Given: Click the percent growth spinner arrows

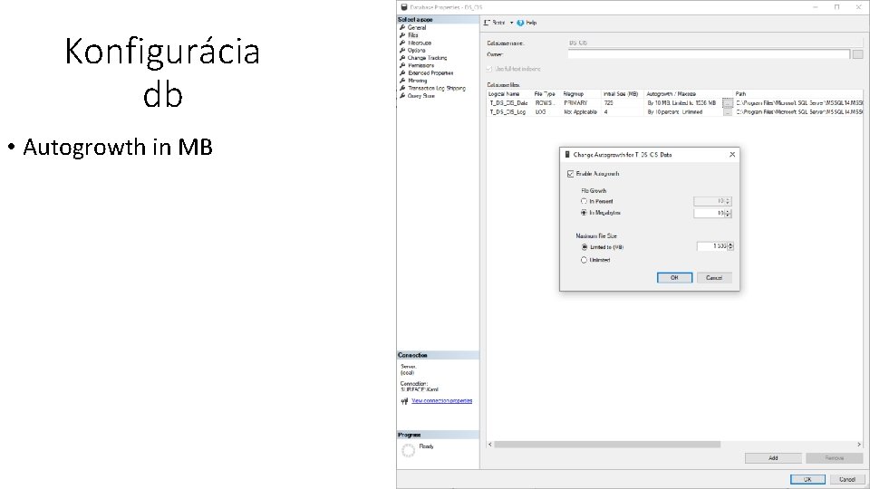Looking at the screenshot, I should [x=728, y=201].
